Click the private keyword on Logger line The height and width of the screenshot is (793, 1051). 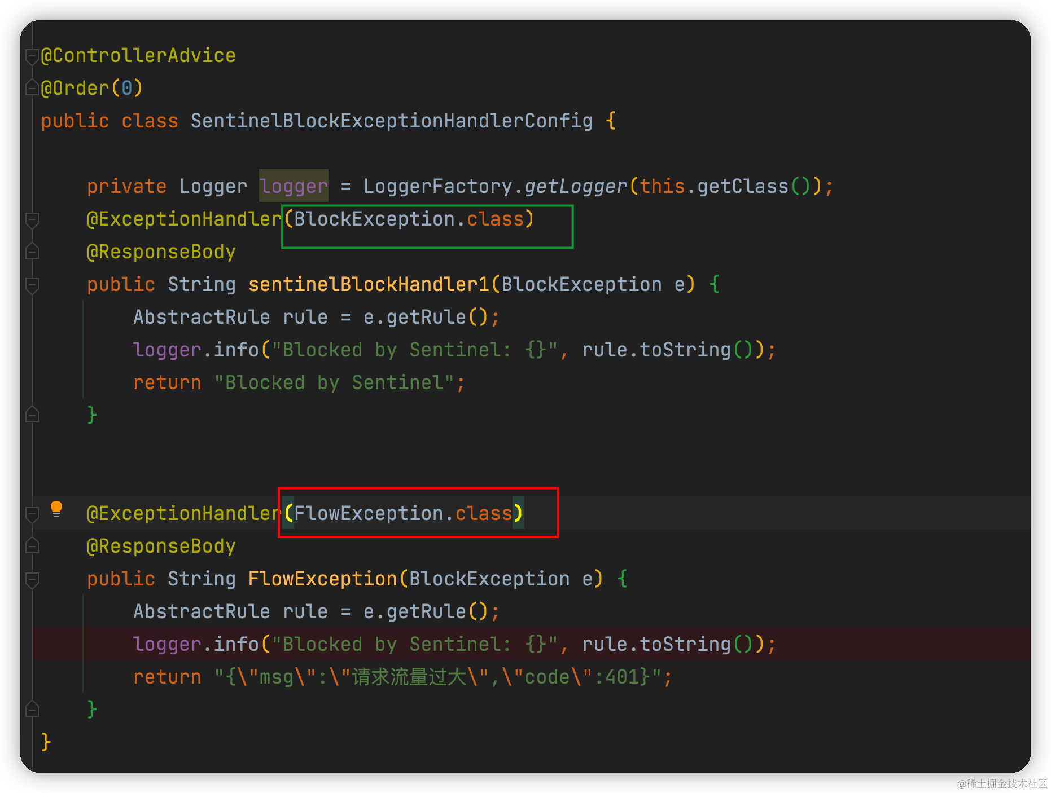point(127,187)
